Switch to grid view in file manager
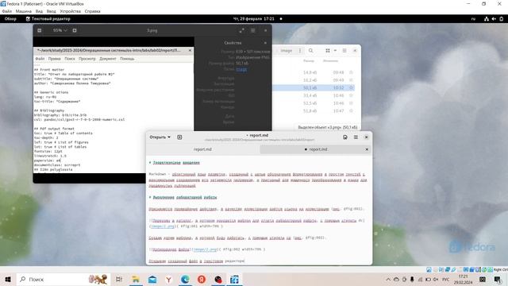 click(x=328, y=51)
